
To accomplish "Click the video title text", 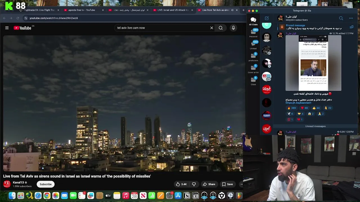I will pos(77,176).
